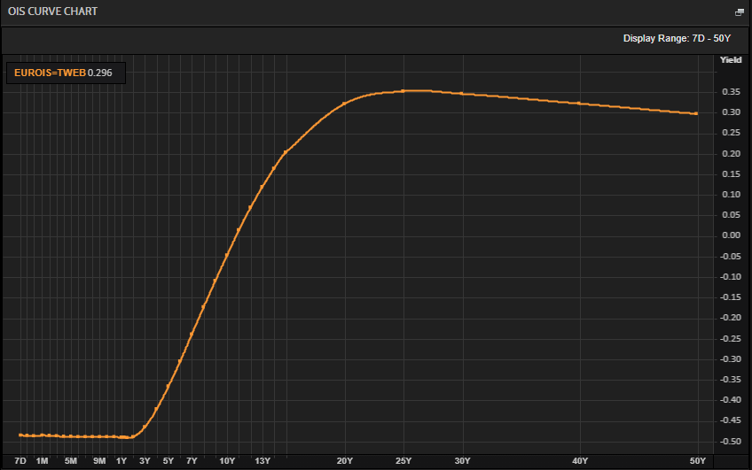Click the 0.296 value in the legend
Image resolution: width=752 pixels, height=470 pixels.
(100, 73)
